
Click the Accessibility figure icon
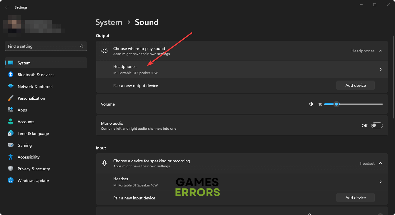click(11, 157)
